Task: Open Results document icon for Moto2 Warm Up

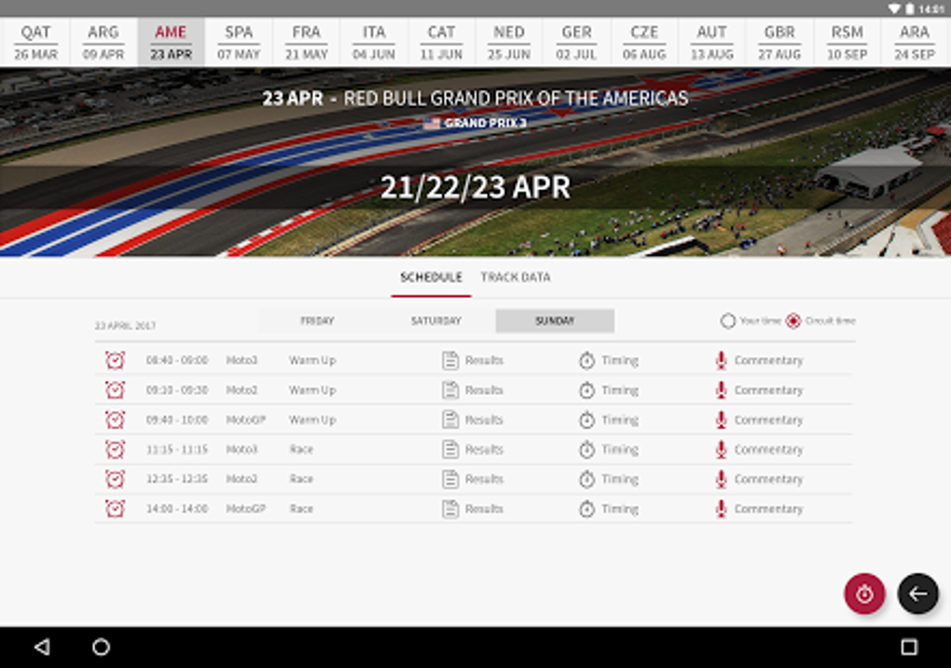Action: pyautogui.click(x=450, y=389)
